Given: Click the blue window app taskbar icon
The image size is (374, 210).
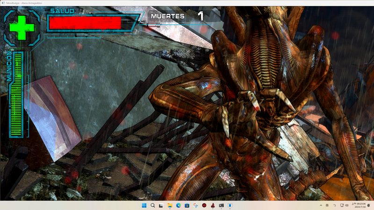Looking at the screenshot, I should pos(230,205).
